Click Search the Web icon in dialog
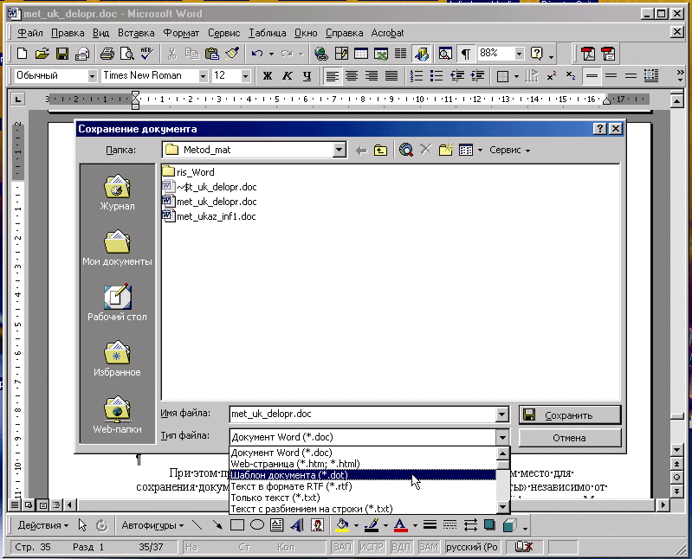Viewport: 692px width, 559px height. 405,150
